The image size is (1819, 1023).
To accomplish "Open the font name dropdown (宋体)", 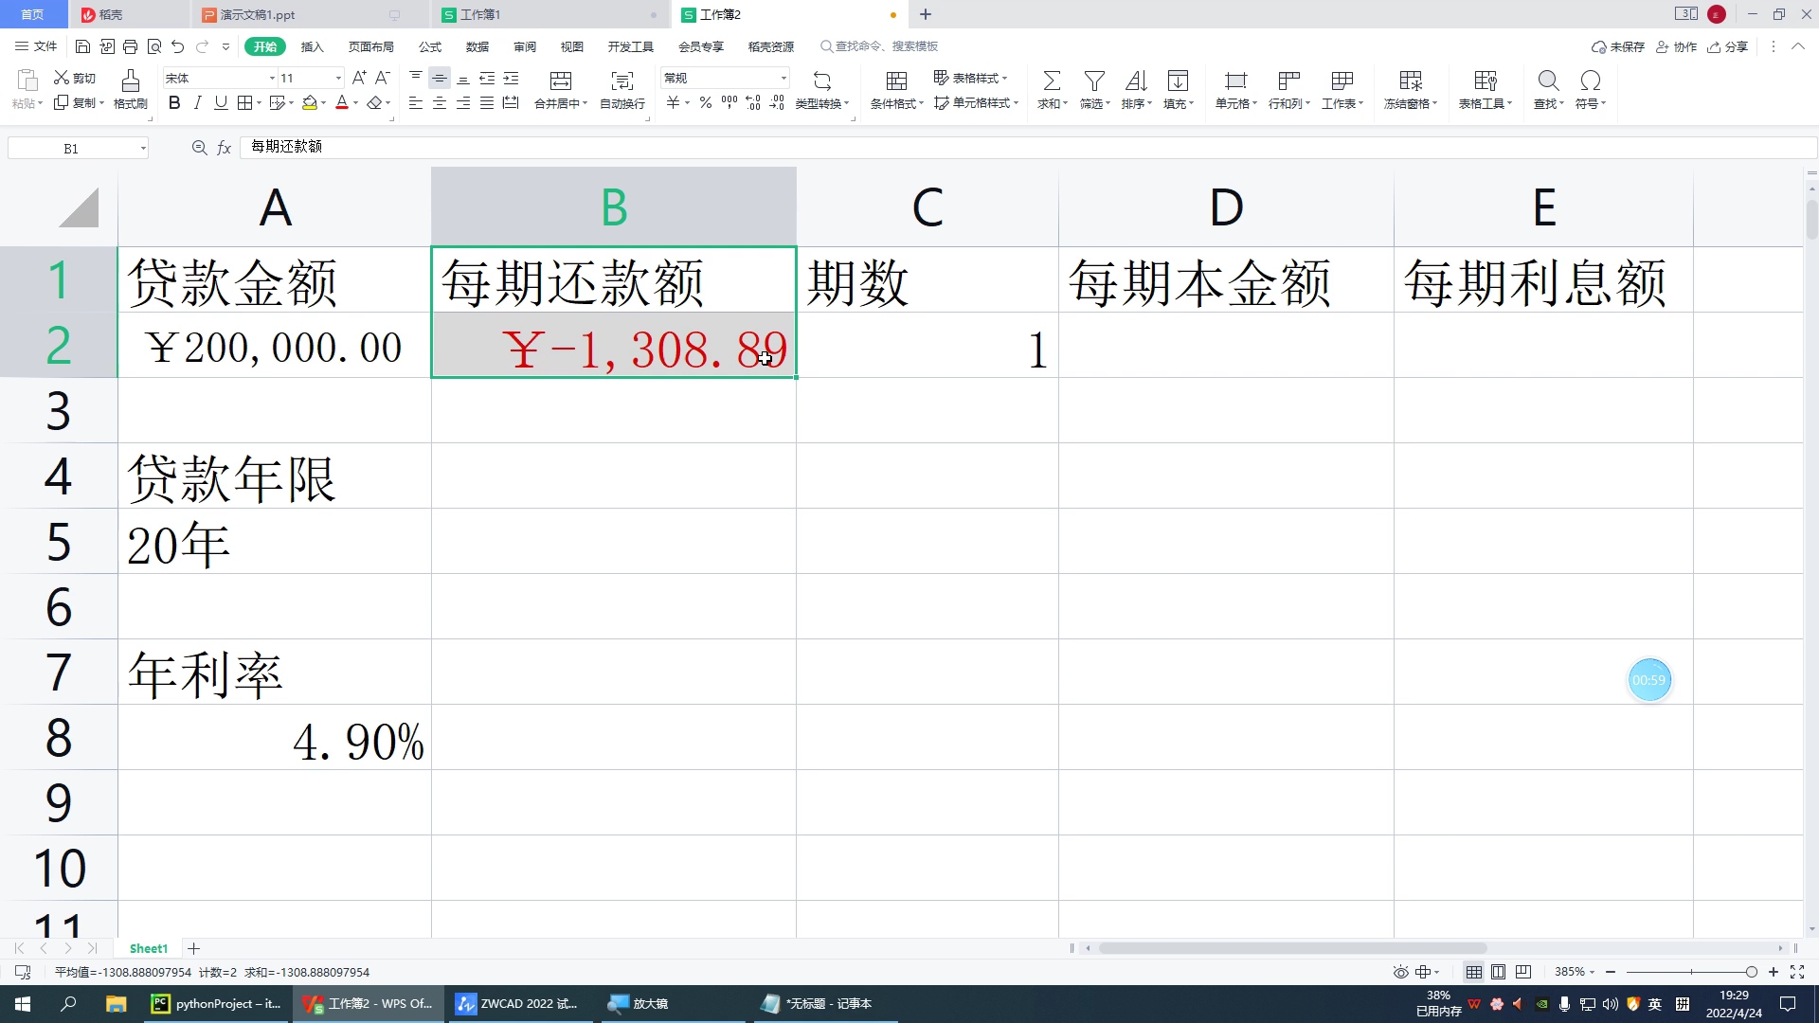I will coord(272,79).
